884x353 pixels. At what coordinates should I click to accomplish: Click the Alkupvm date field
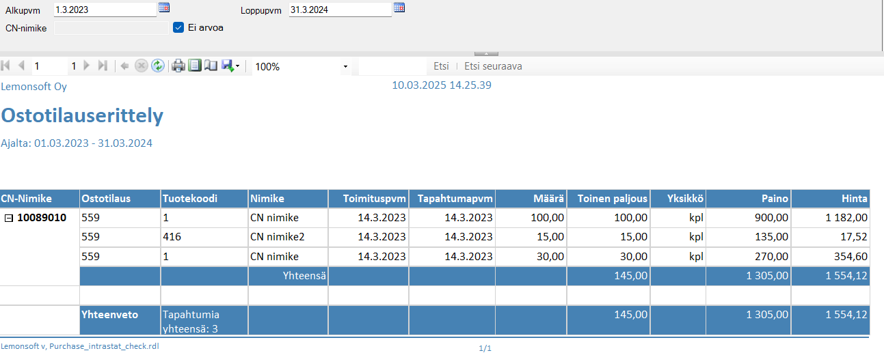(x=105, y=10)
